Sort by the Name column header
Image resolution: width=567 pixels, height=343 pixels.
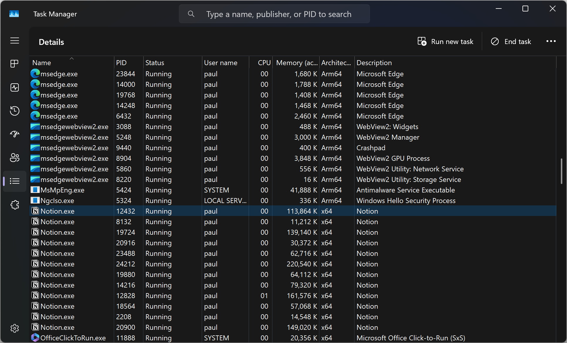42,63
